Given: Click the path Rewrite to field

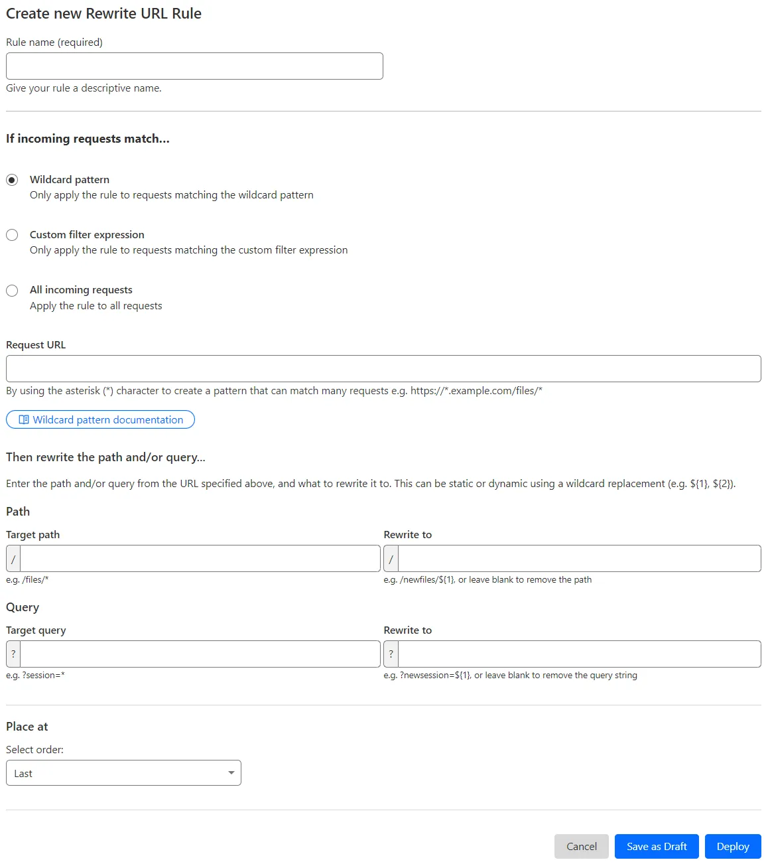Looking at the screenshot, I should pyautogui.click(x=577, y=558).
